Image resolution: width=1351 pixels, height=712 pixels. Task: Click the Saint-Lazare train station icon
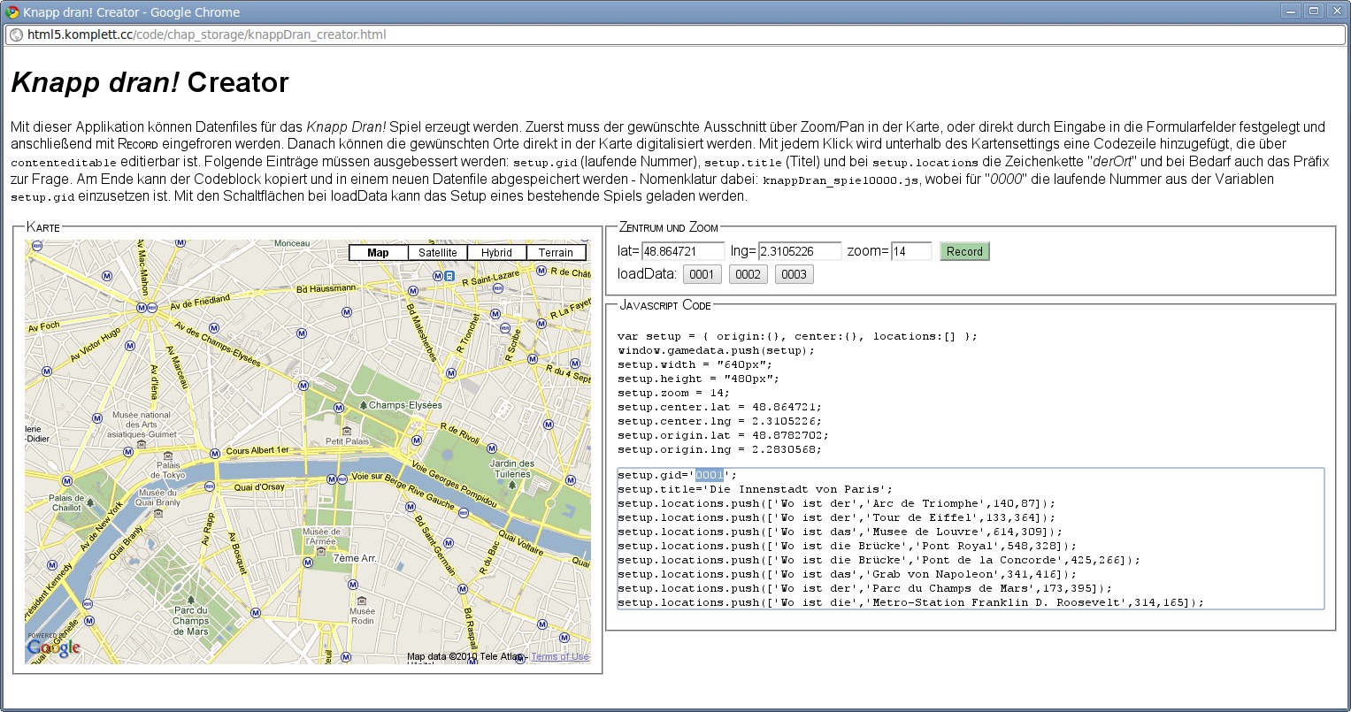point(449,276)
